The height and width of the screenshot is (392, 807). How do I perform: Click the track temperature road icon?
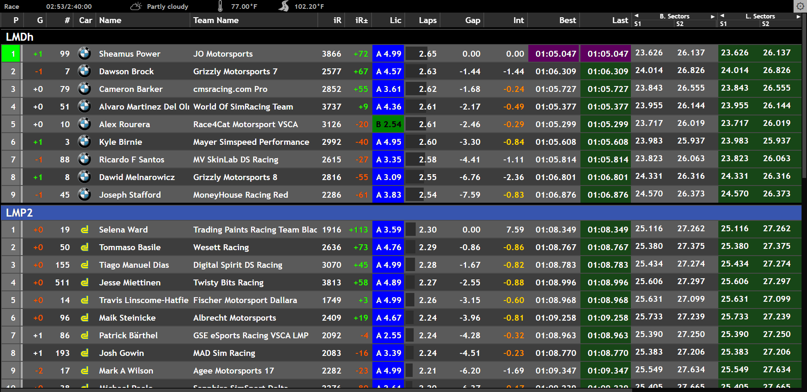(284, 6)
